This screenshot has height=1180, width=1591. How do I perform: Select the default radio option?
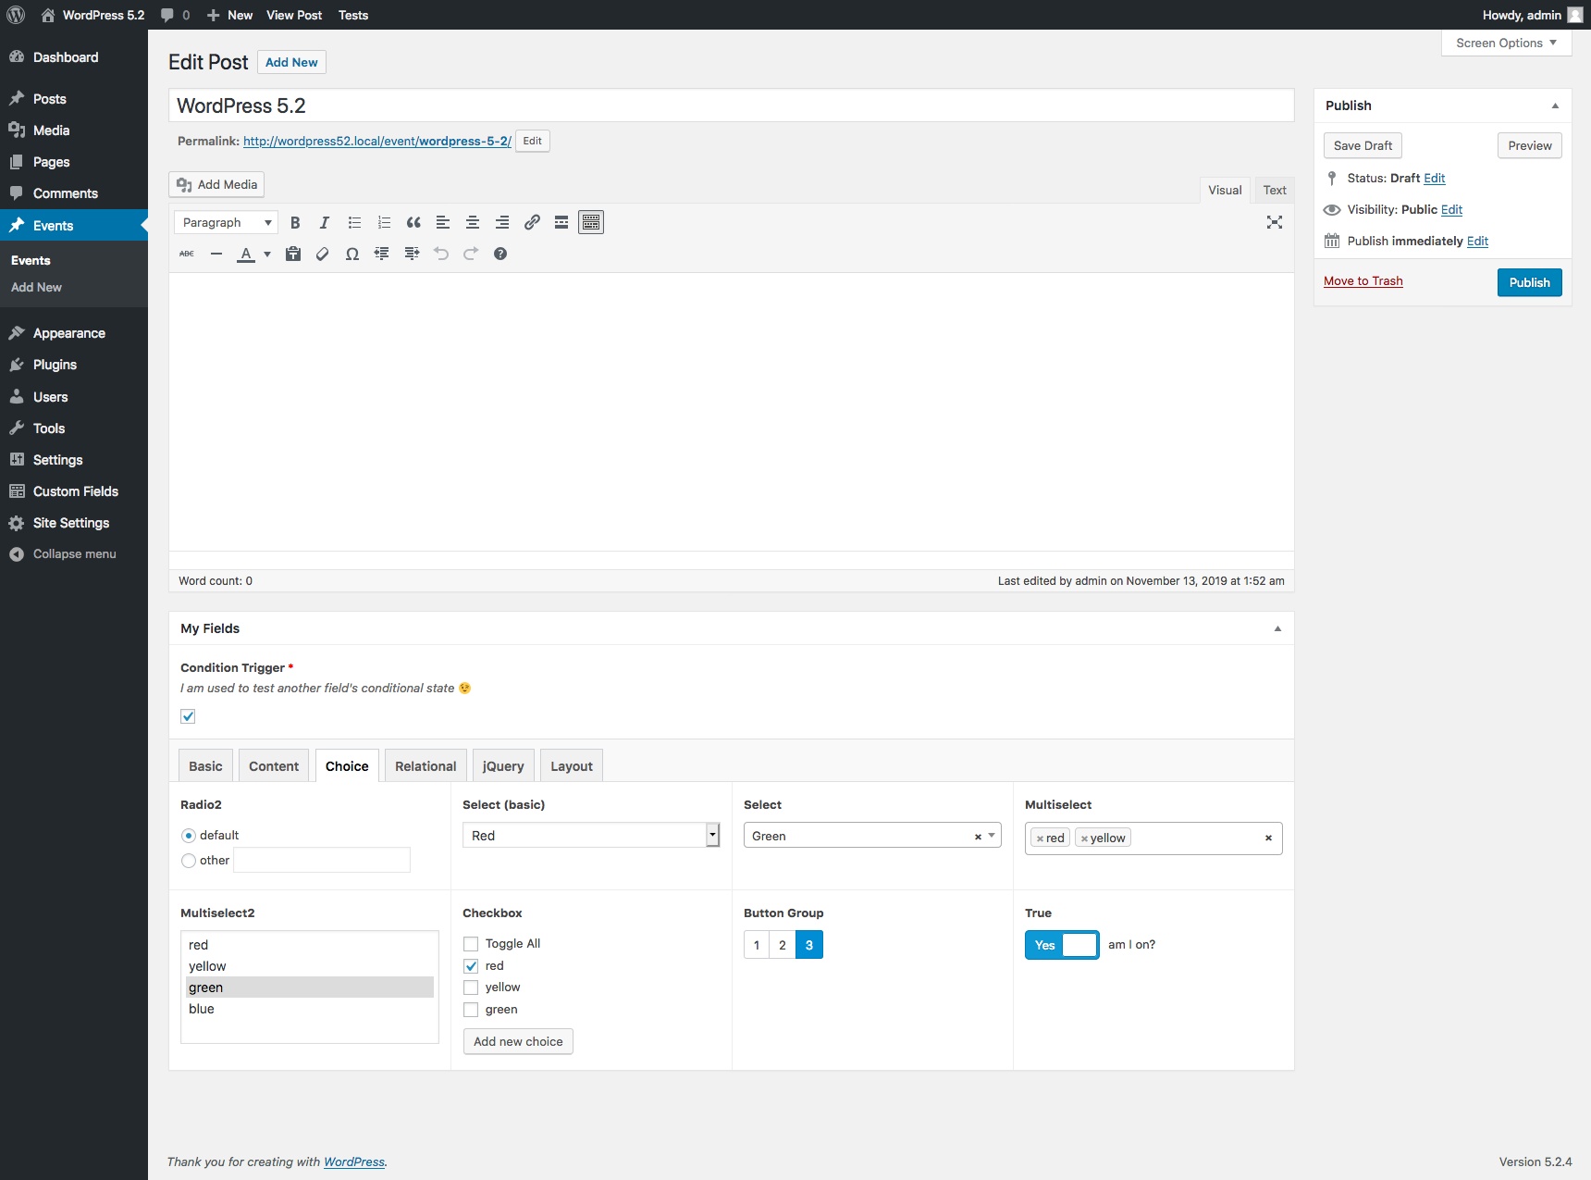[x=189, y=836]
